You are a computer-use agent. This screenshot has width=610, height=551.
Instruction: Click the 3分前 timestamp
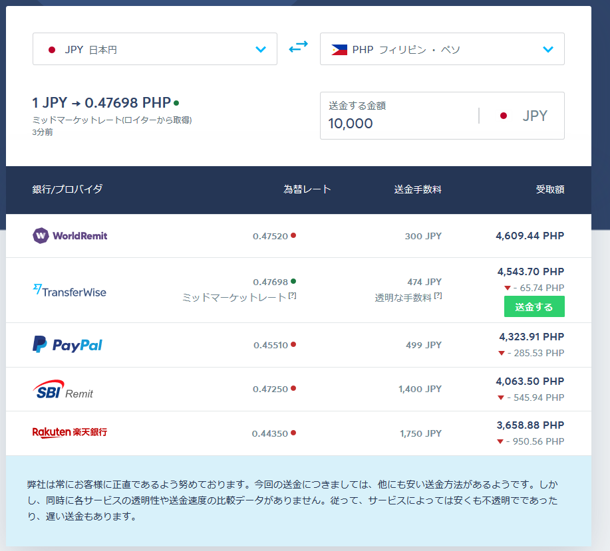click(43, 132)
